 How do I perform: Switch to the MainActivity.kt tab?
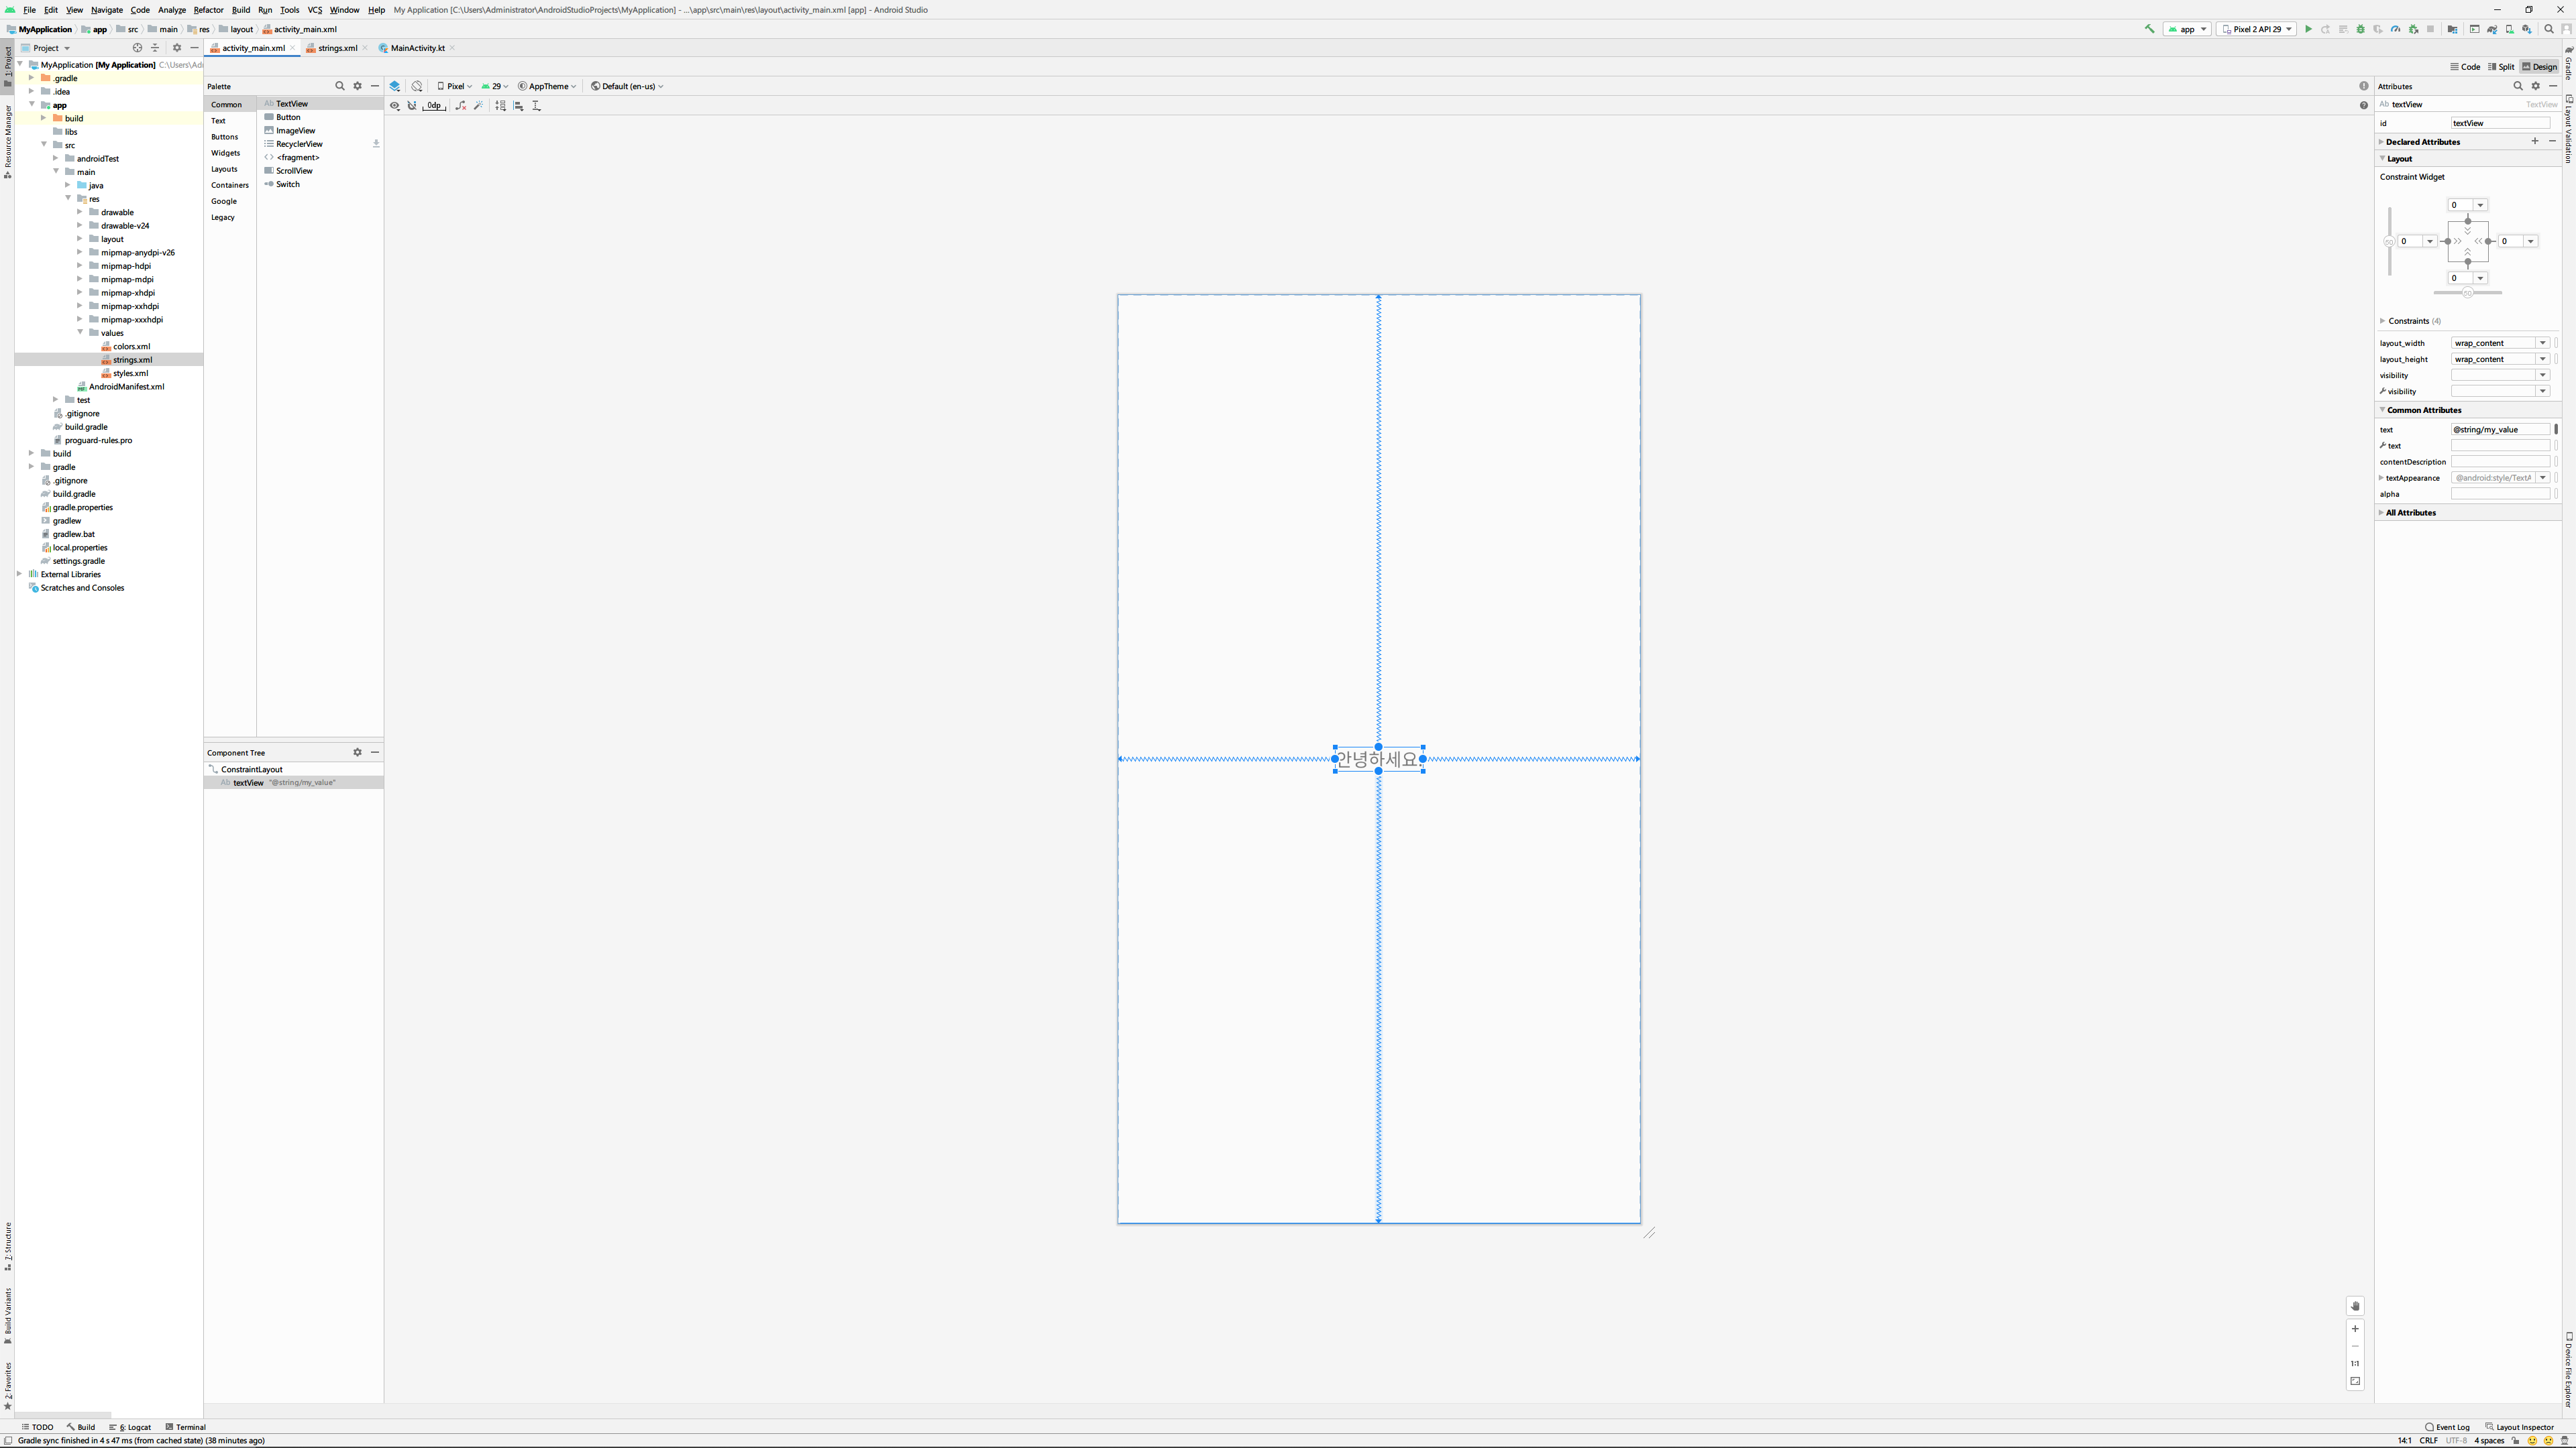pyautogui.click(x=417, y=48)
